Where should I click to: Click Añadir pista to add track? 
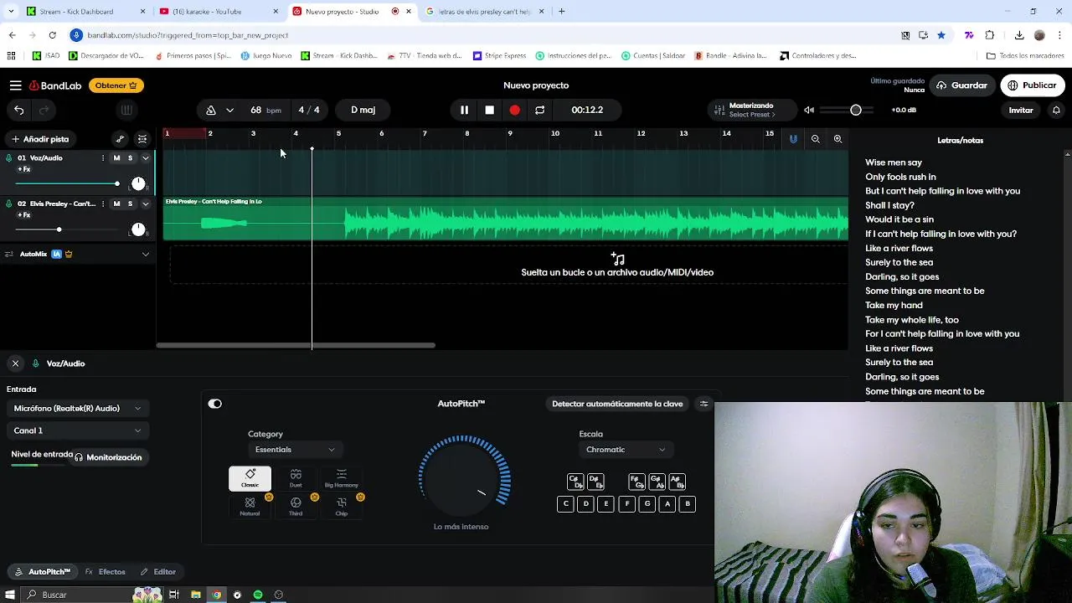pyautogui.click(x=40, y=139)
